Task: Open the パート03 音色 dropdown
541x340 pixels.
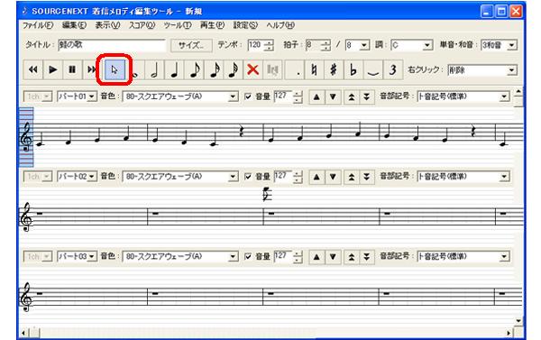Action: point(234,256)
